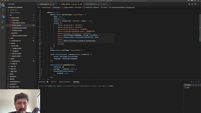
Task: Collapse the retos/[id] folder
Action: (15, 46)
